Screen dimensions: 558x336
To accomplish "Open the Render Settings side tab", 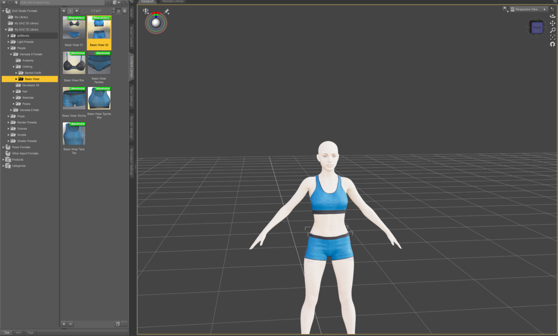I will [x=132, y=126].
